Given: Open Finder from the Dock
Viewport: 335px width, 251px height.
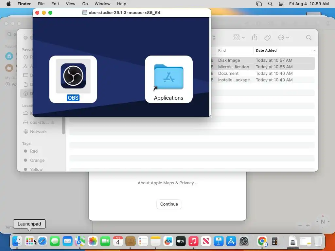Looking at the screenshot, I should click(17, 241).
